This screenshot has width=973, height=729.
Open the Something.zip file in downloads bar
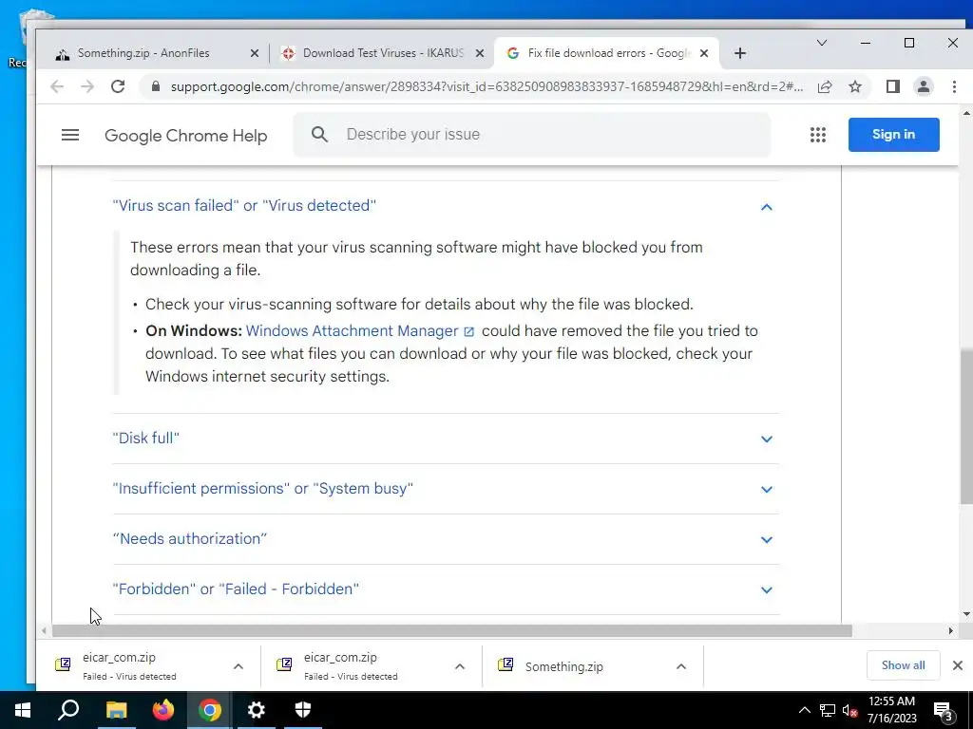(564, 666)
